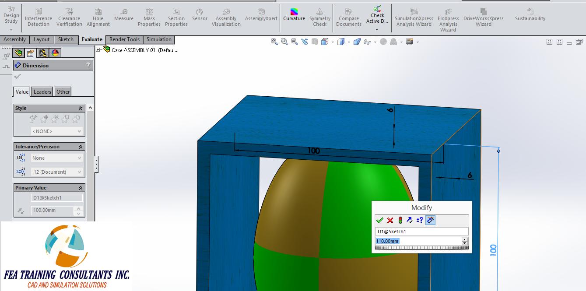Open View Settings monitor dropdown
The image size is (586, 291).
[x=418, y=42]
